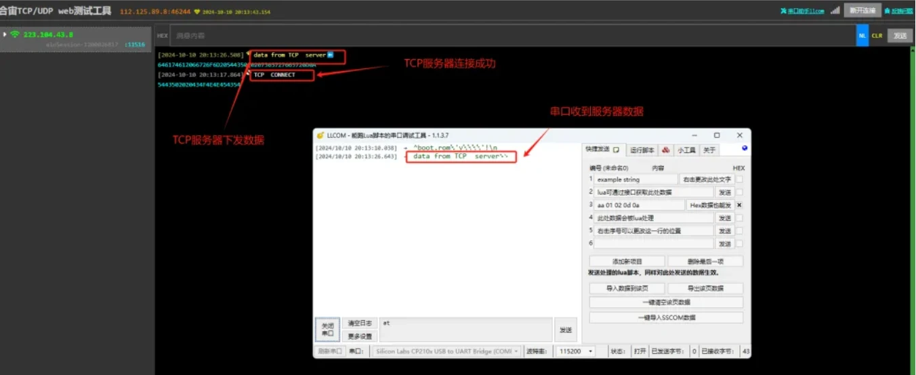
Task: Open the Silicon Labs CP210x port dropdown
Action: 446,351
